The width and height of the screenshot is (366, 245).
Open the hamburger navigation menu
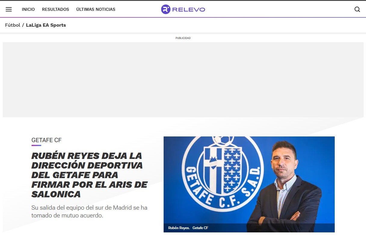[x=9, y=9]
